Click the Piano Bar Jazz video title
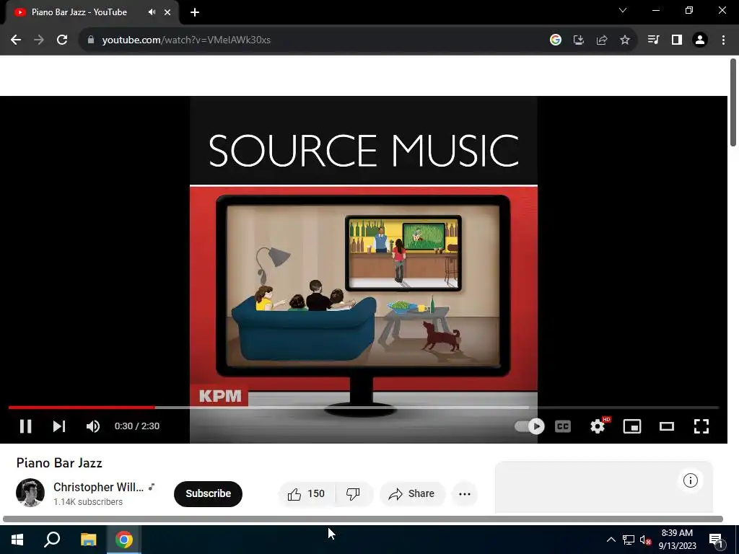The width and height of the screenshot is (739, 554). tap(59, 463)
